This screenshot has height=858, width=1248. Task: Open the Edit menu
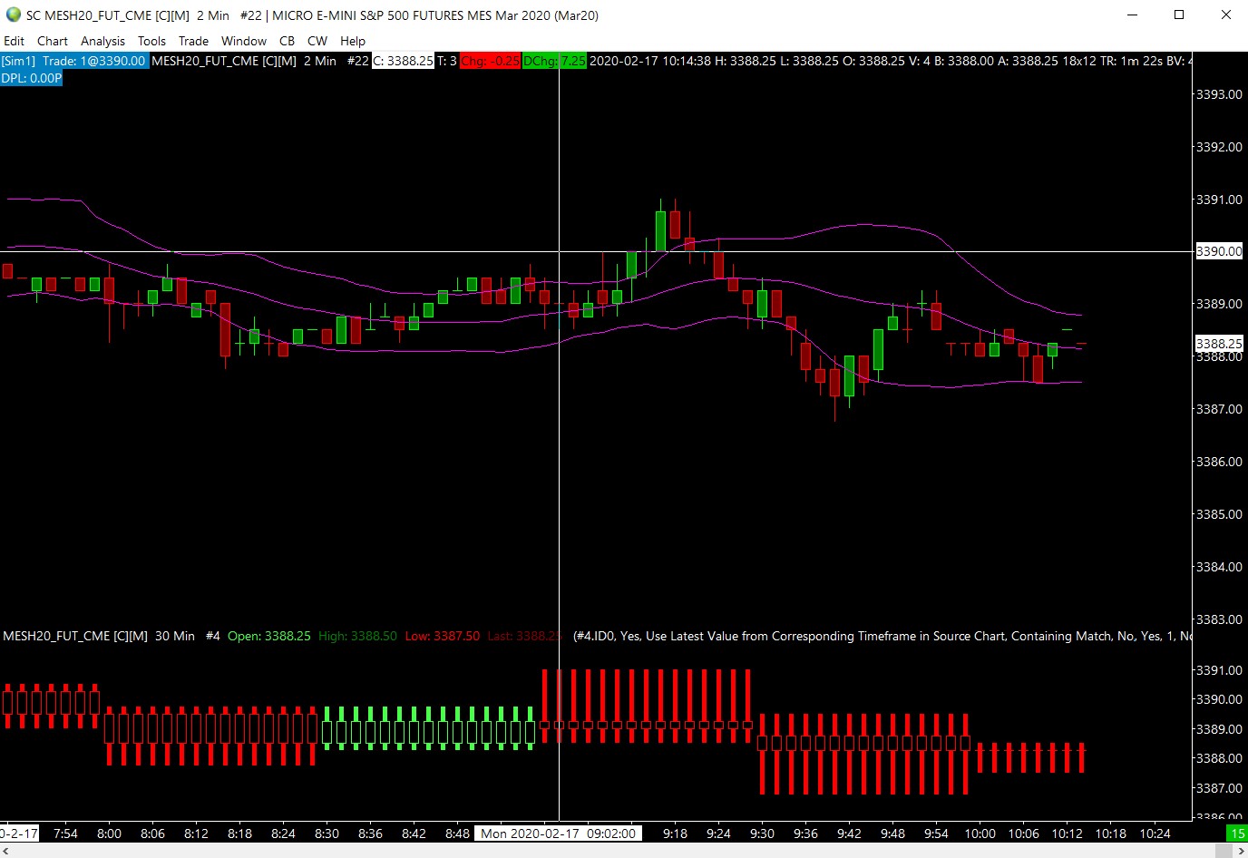15,41
